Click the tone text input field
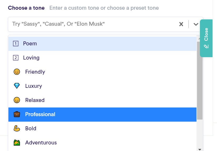Screen dimensions: 217x151 point(92,24)
